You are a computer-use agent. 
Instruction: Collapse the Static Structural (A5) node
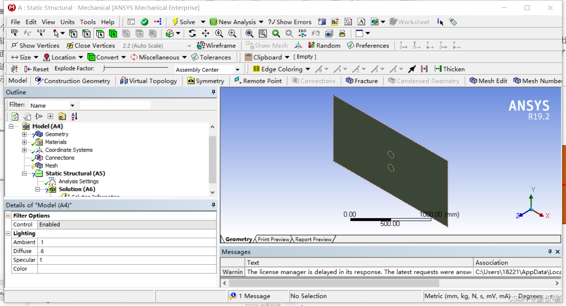pyautogui.click(x=24, y=174)
